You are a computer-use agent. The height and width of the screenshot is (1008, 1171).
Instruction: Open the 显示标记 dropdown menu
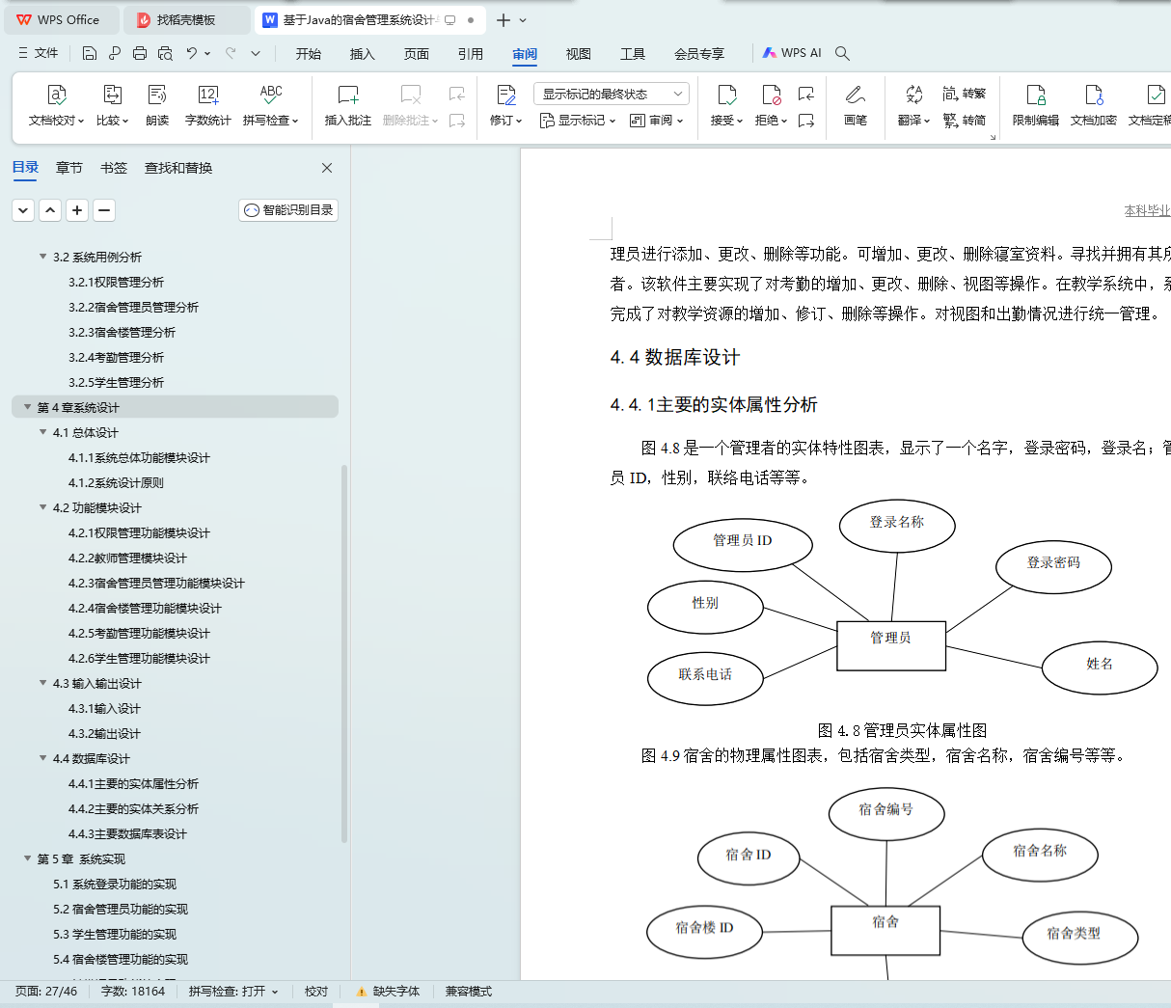coord(578,121)
